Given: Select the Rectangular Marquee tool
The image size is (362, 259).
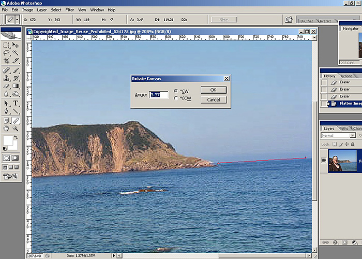Looking at the screenshot, I should 6,45.
